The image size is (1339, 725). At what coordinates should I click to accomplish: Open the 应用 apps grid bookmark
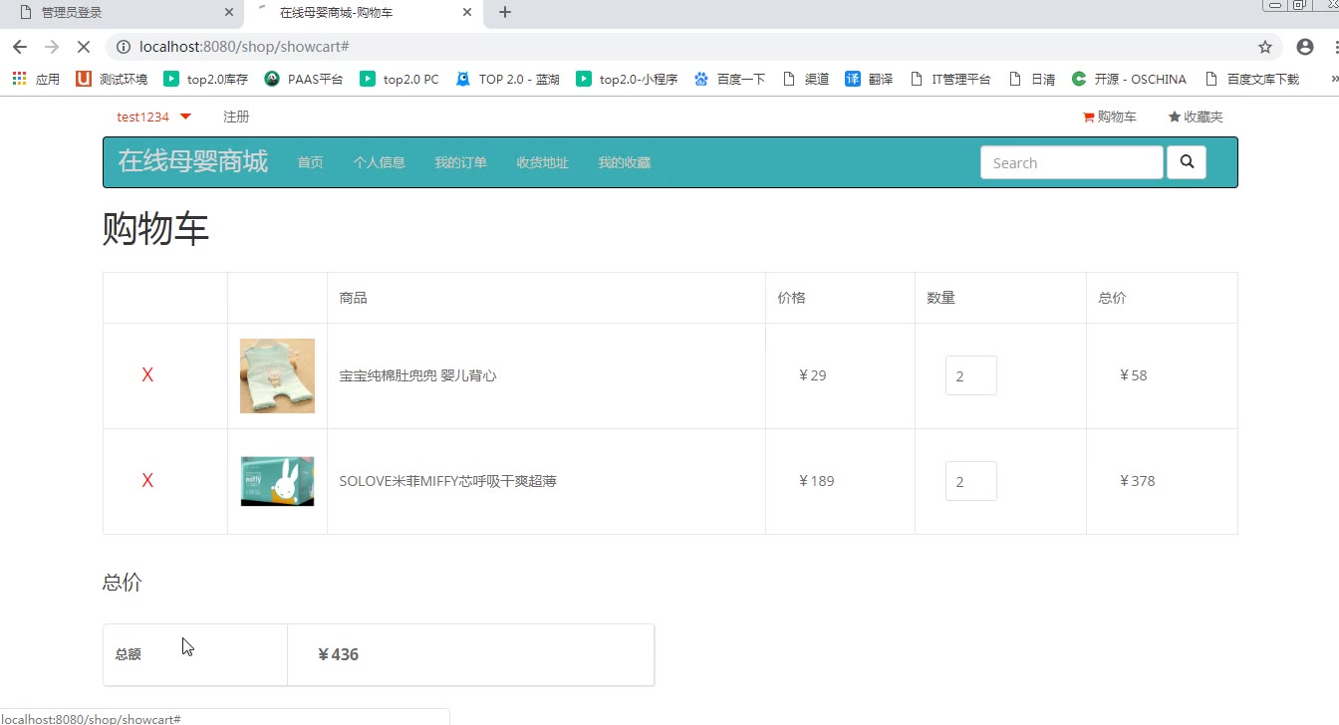point(36,79)
